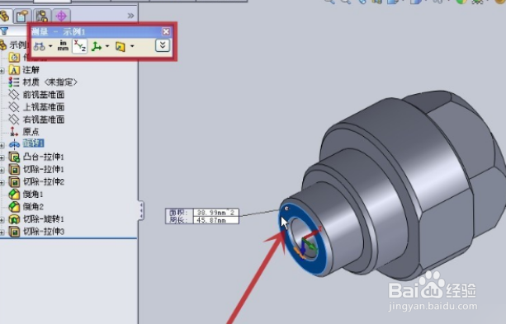The width and height of the screenshot is (506, 324).
Task: Open the in/mm units and precision icon
Action: coord(63,46)
